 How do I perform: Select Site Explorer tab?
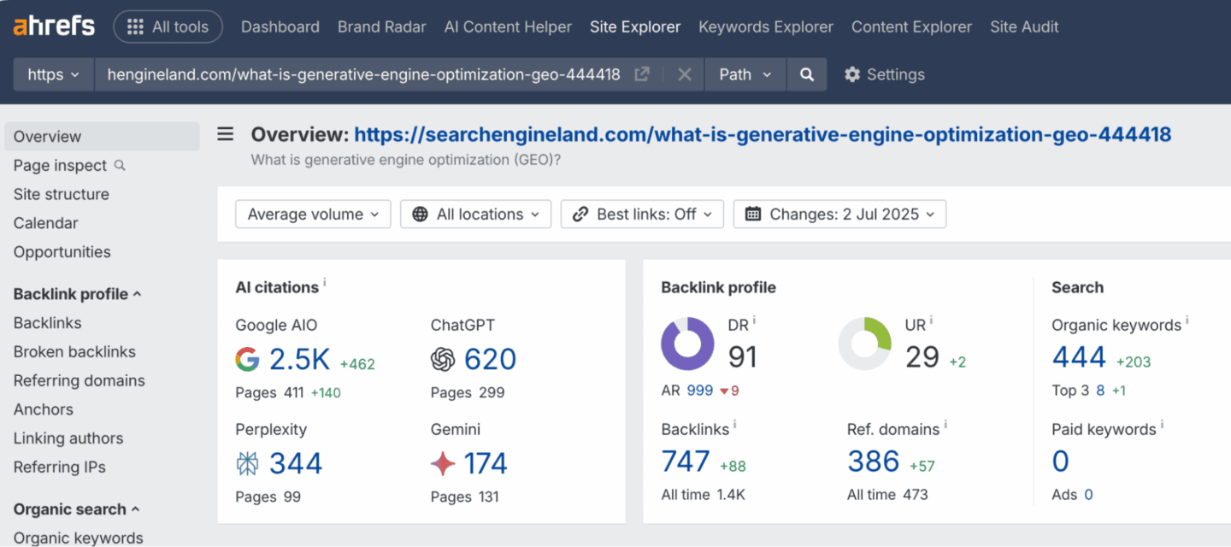635,26
